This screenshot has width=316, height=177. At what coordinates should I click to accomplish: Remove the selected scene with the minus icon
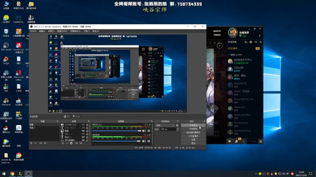tap(36, 143)
